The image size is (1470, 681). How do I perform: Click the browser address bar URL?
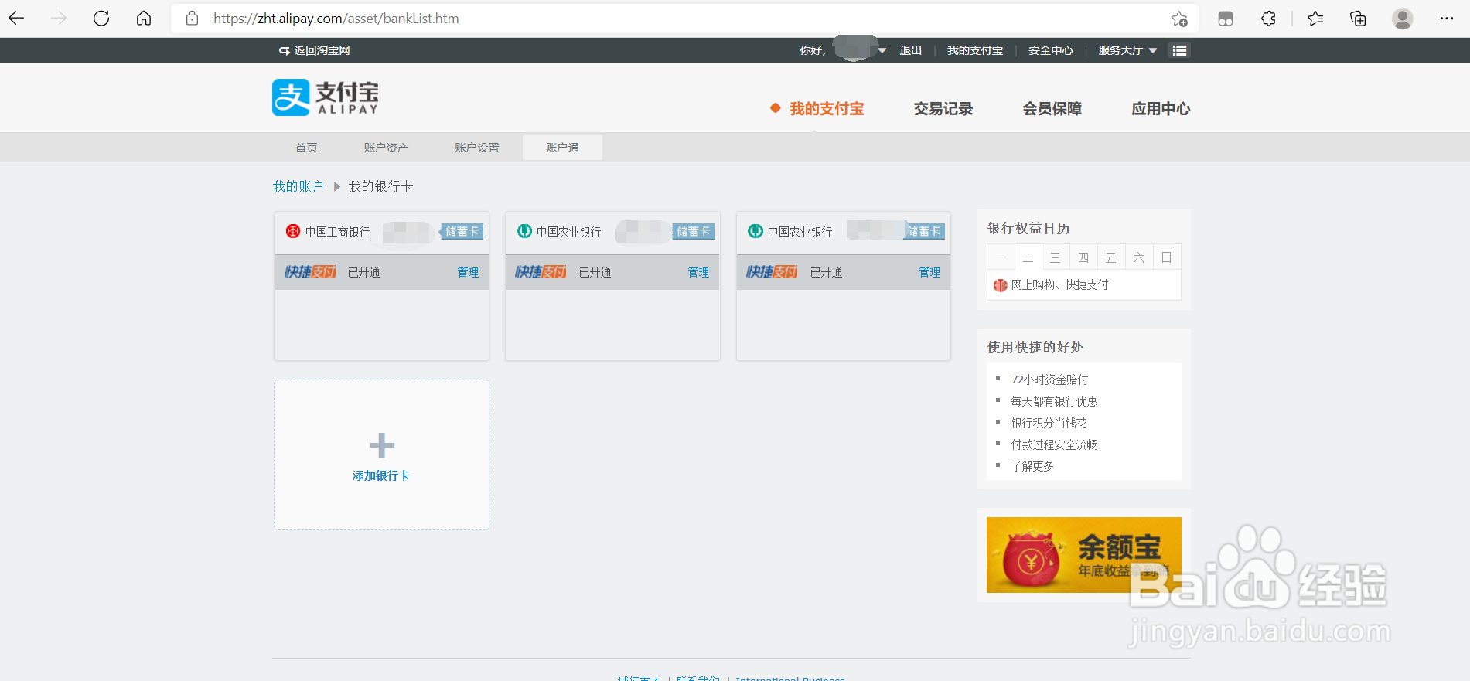click(336, 19)
